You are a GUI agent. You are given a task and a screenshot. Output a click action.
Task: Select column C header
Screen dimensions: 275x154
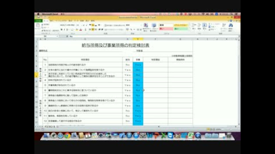pos(85,39)
